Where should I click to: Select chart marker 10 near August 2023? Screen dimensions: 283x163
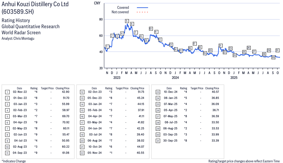(x=151, y=29)
